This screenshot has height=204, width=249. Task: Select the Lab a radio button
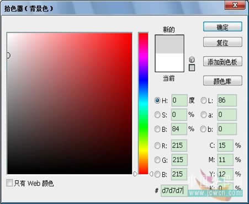click(203, 115)
